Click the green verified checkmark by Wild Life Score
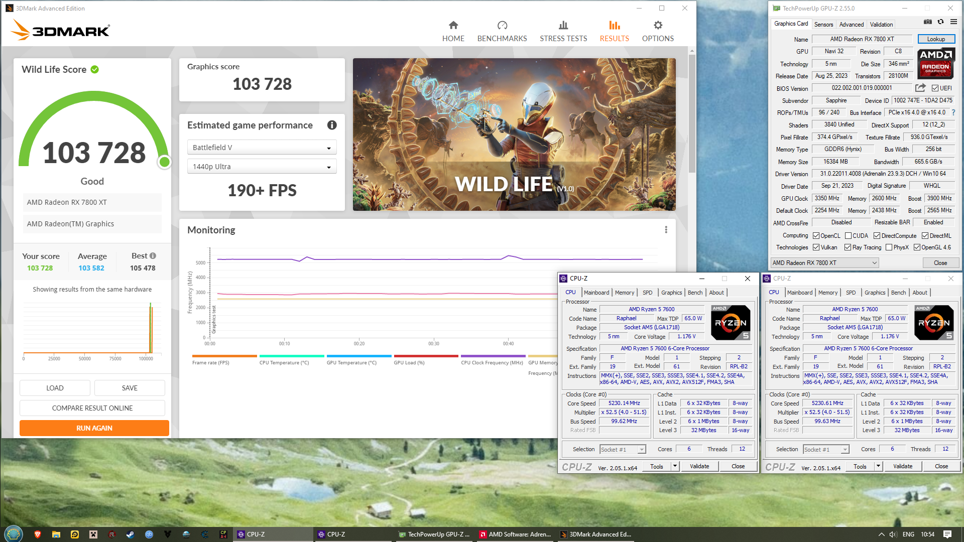This screenshot has height=542, width=964. 94,69
